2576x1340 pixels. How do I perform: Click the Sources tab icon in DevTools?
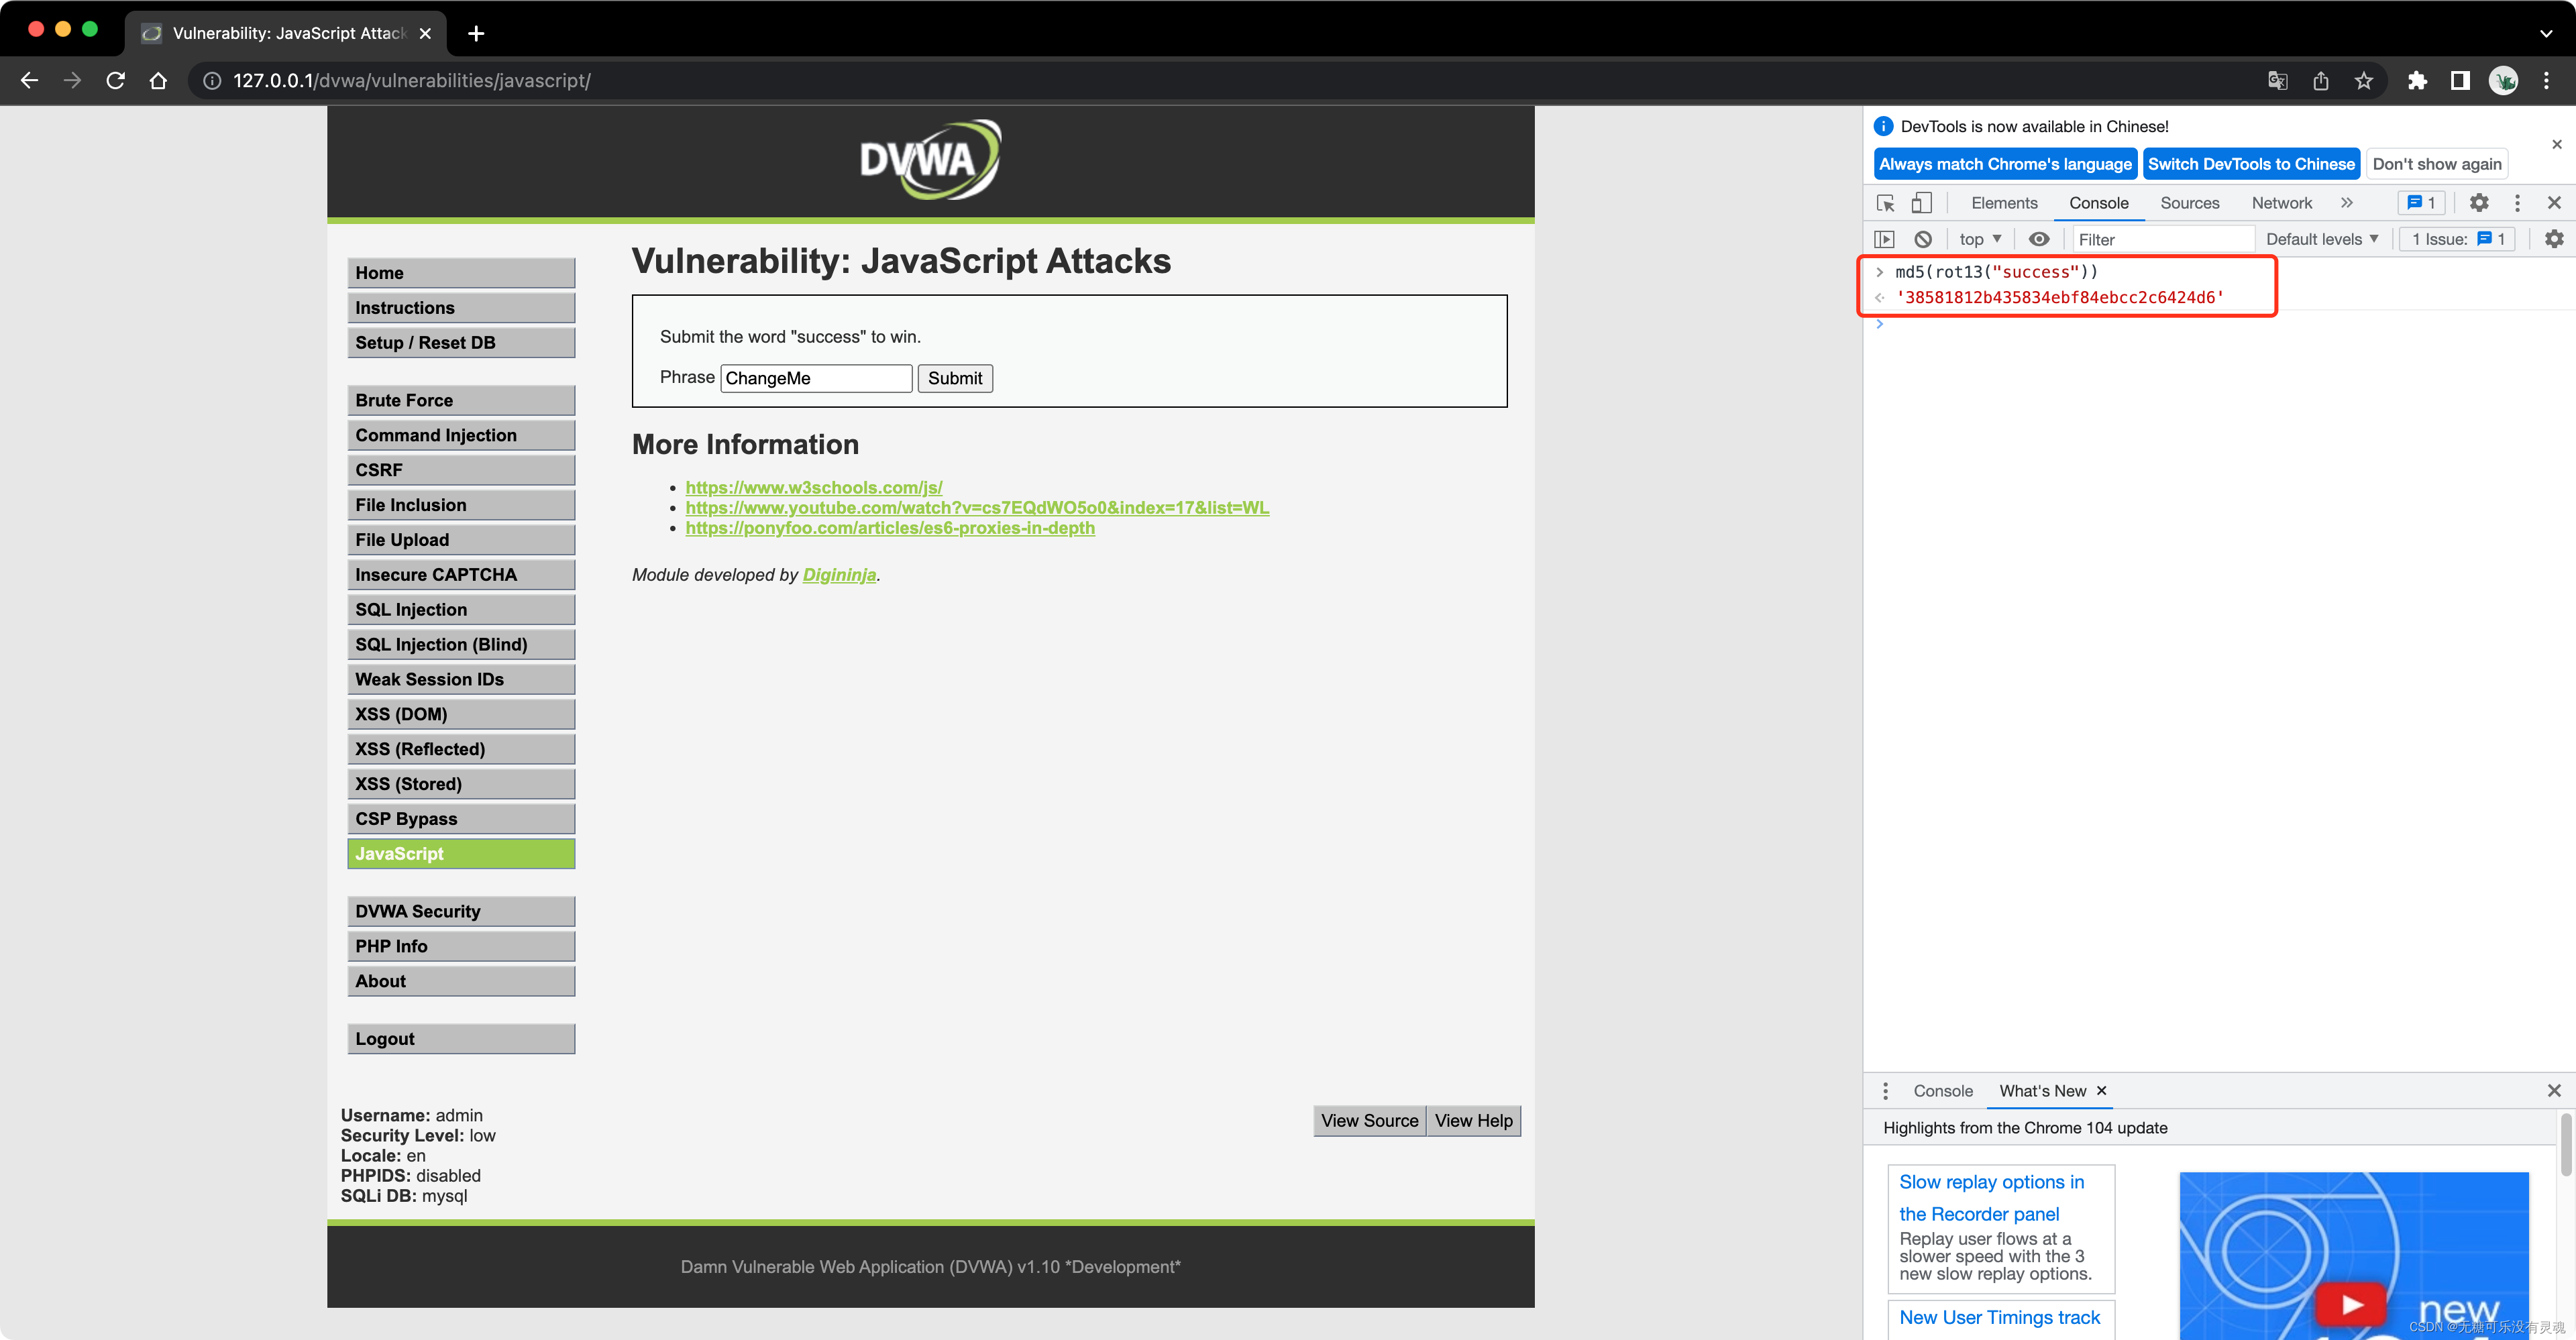tap(2189, 201)
